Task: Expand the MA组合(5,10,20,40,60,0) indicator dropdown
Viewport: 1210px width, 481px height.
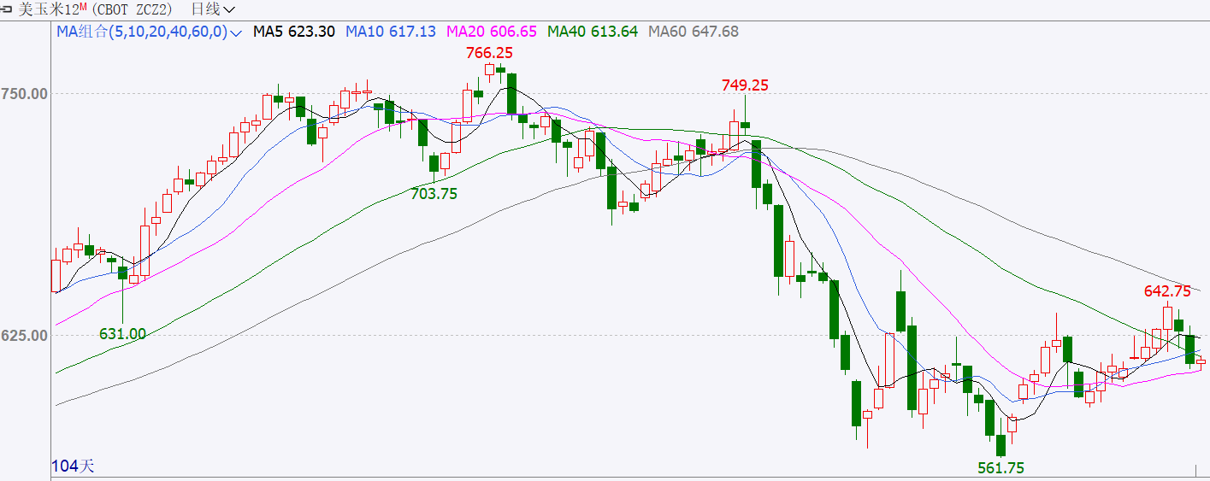Action: [150, 32]
